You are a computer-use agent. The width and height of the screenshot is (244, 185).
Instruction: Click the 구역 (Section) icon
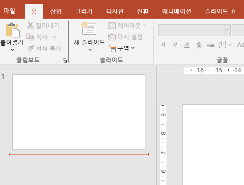point(112,48)
